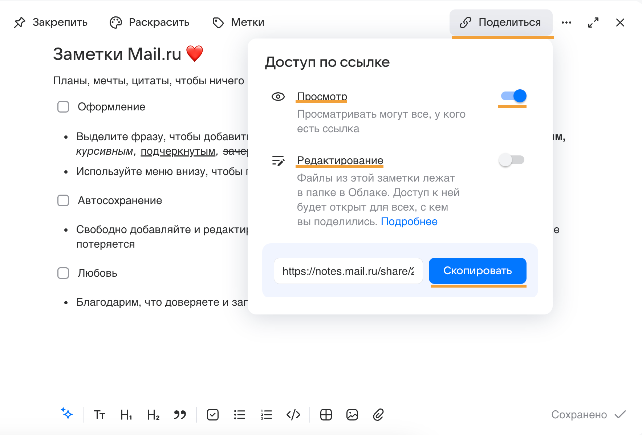Insert a bulleted list
The height and width of the screenshot is (435, 642).
[240, 415]
